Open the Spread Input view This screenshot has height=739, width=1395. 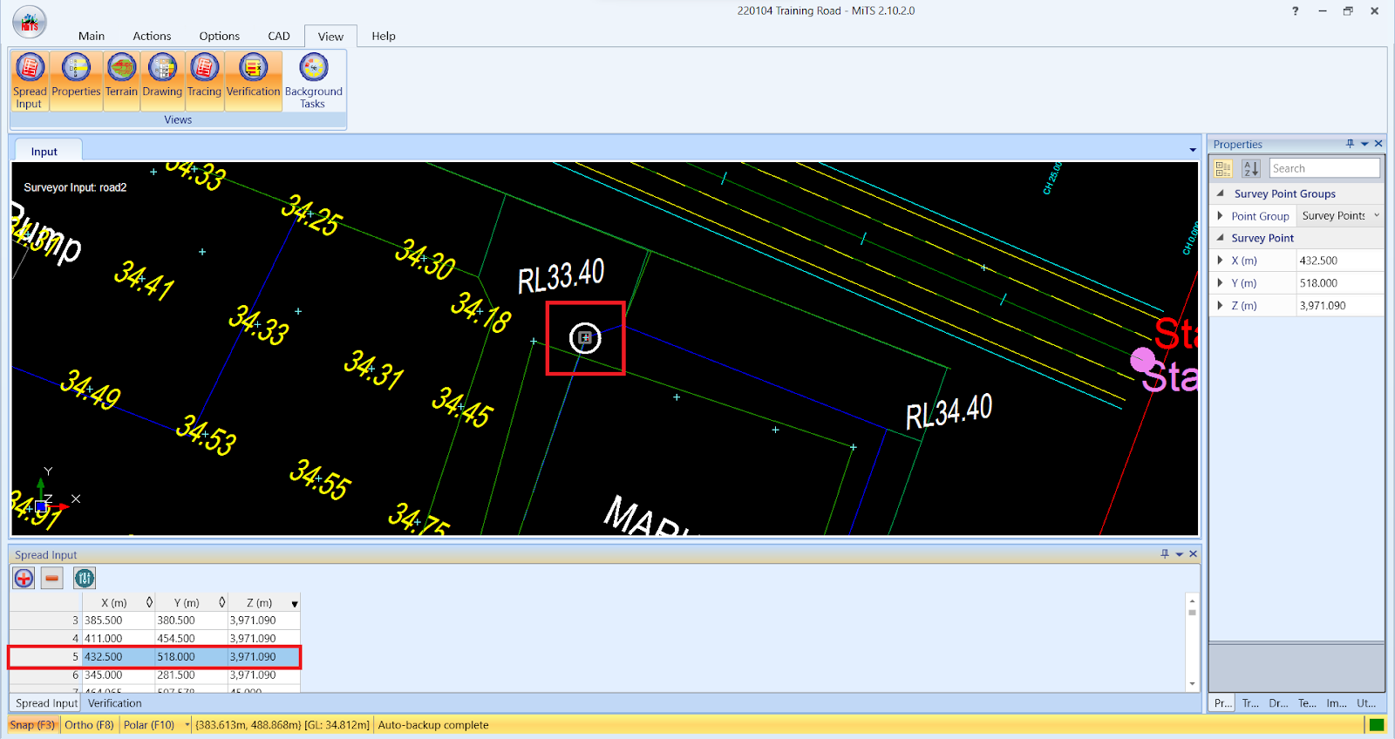[30, 80]
